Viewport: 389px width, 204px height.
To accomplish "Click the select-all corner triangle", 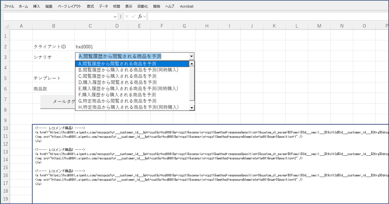I will 6,26.
